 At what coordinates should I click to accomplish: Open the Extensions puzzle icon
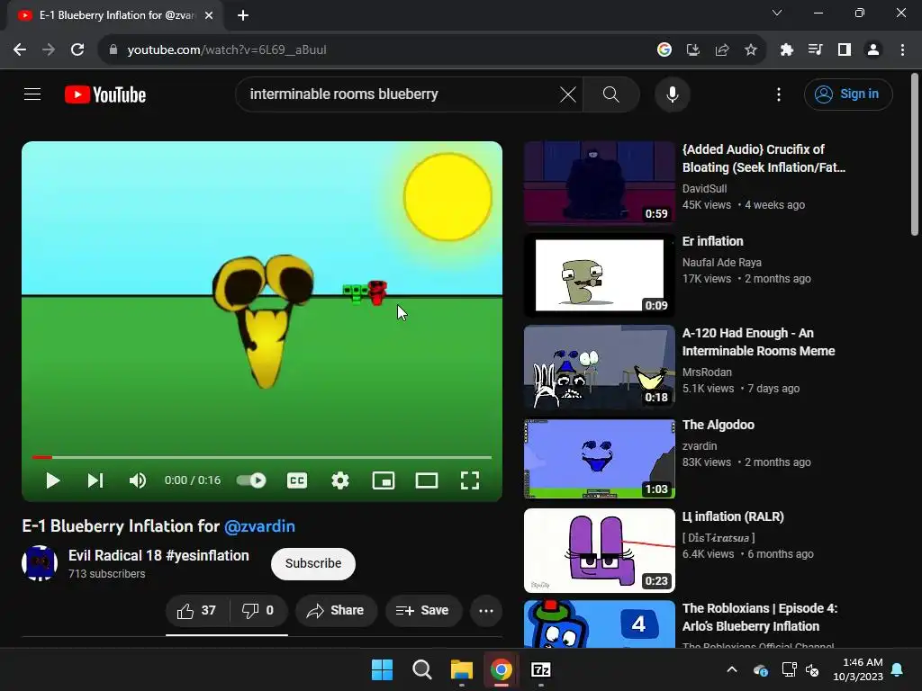(x=787, y=50)
